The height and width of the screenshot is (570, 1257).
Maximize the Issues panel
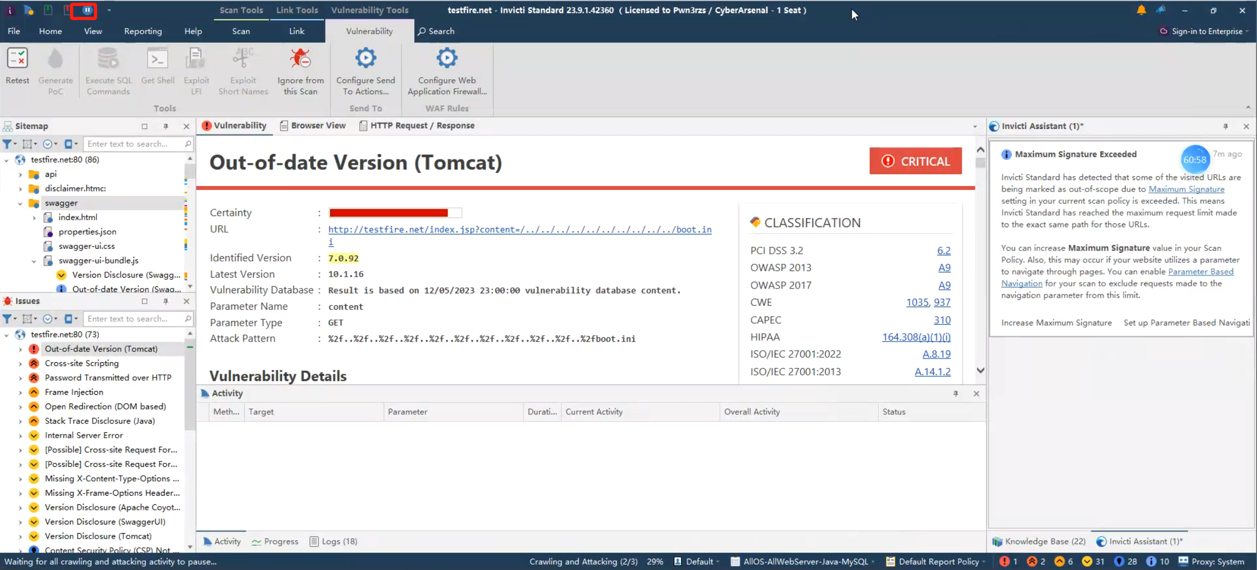(145, 302)
